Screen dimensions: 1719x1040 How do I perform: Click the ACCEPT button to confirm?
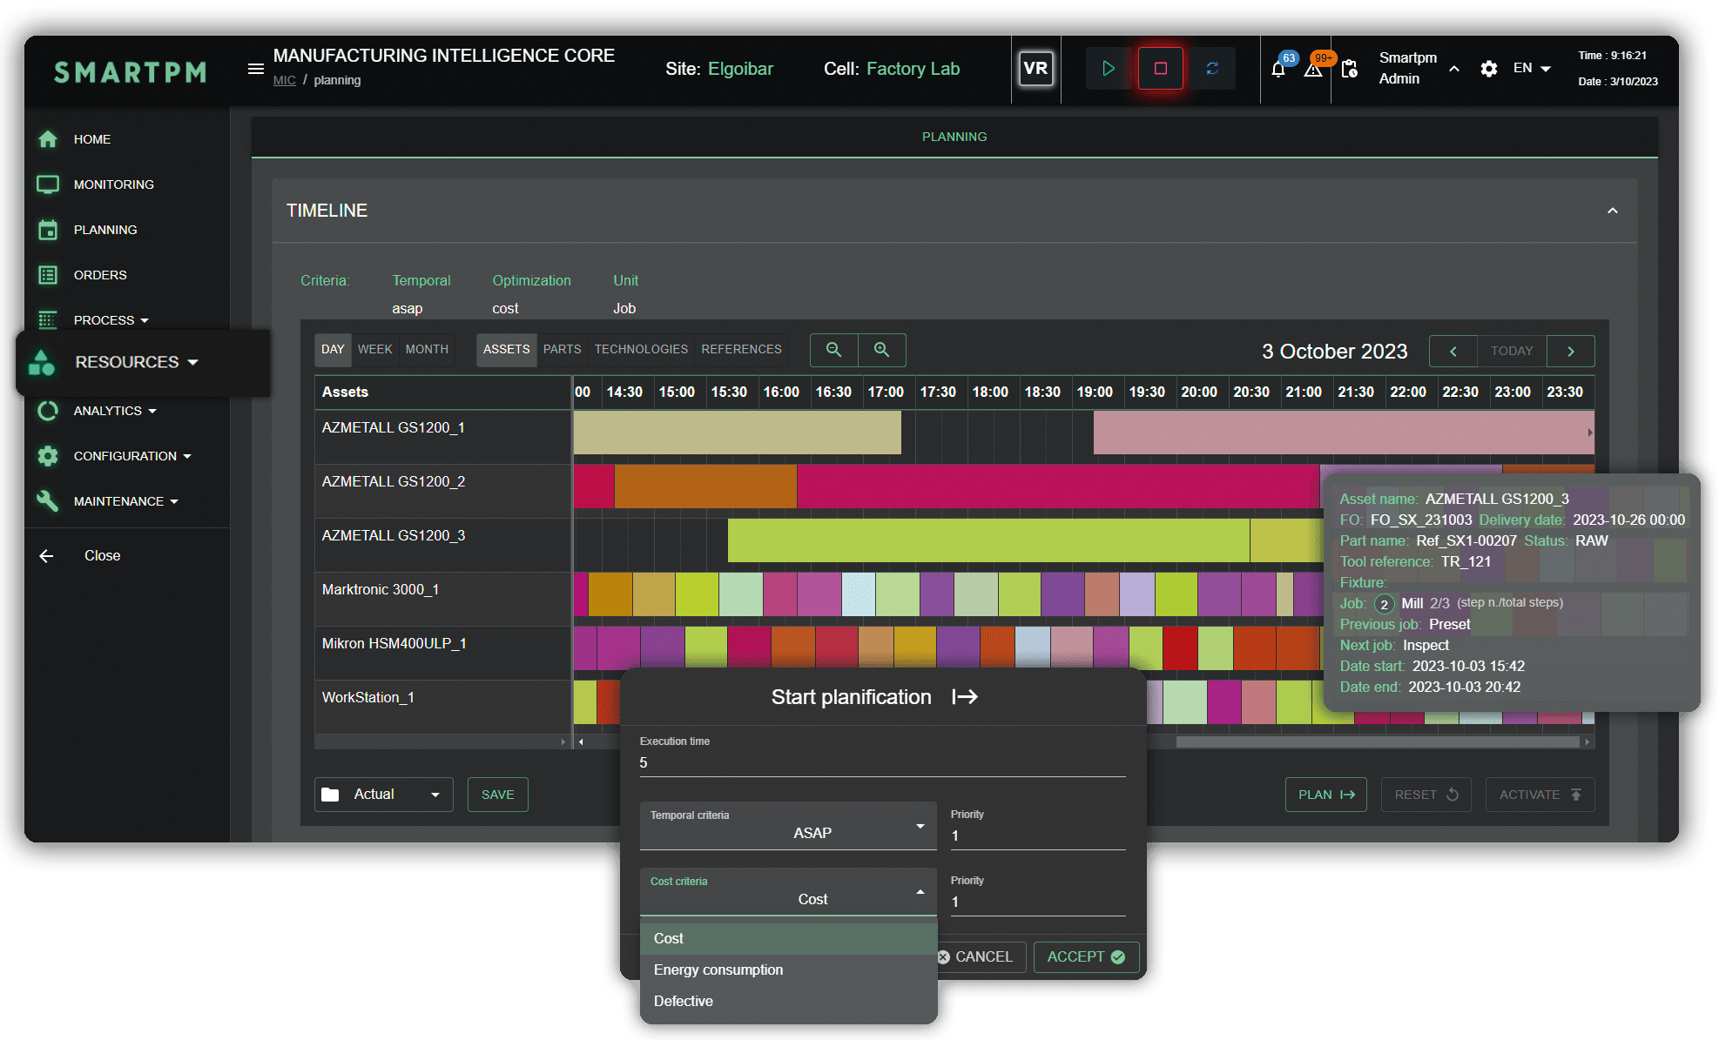[x=1085, y=956]
